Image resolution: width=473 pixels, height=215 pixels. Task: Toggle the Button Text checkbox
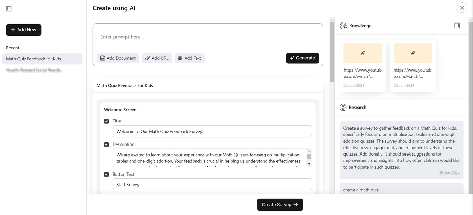[x=106, y=175]
